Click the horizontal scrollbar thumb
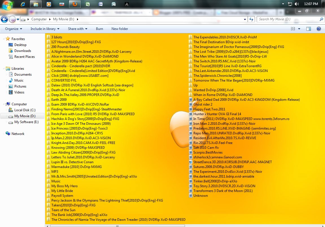This screenshot has height=227, width=325. tap(117, 226)
